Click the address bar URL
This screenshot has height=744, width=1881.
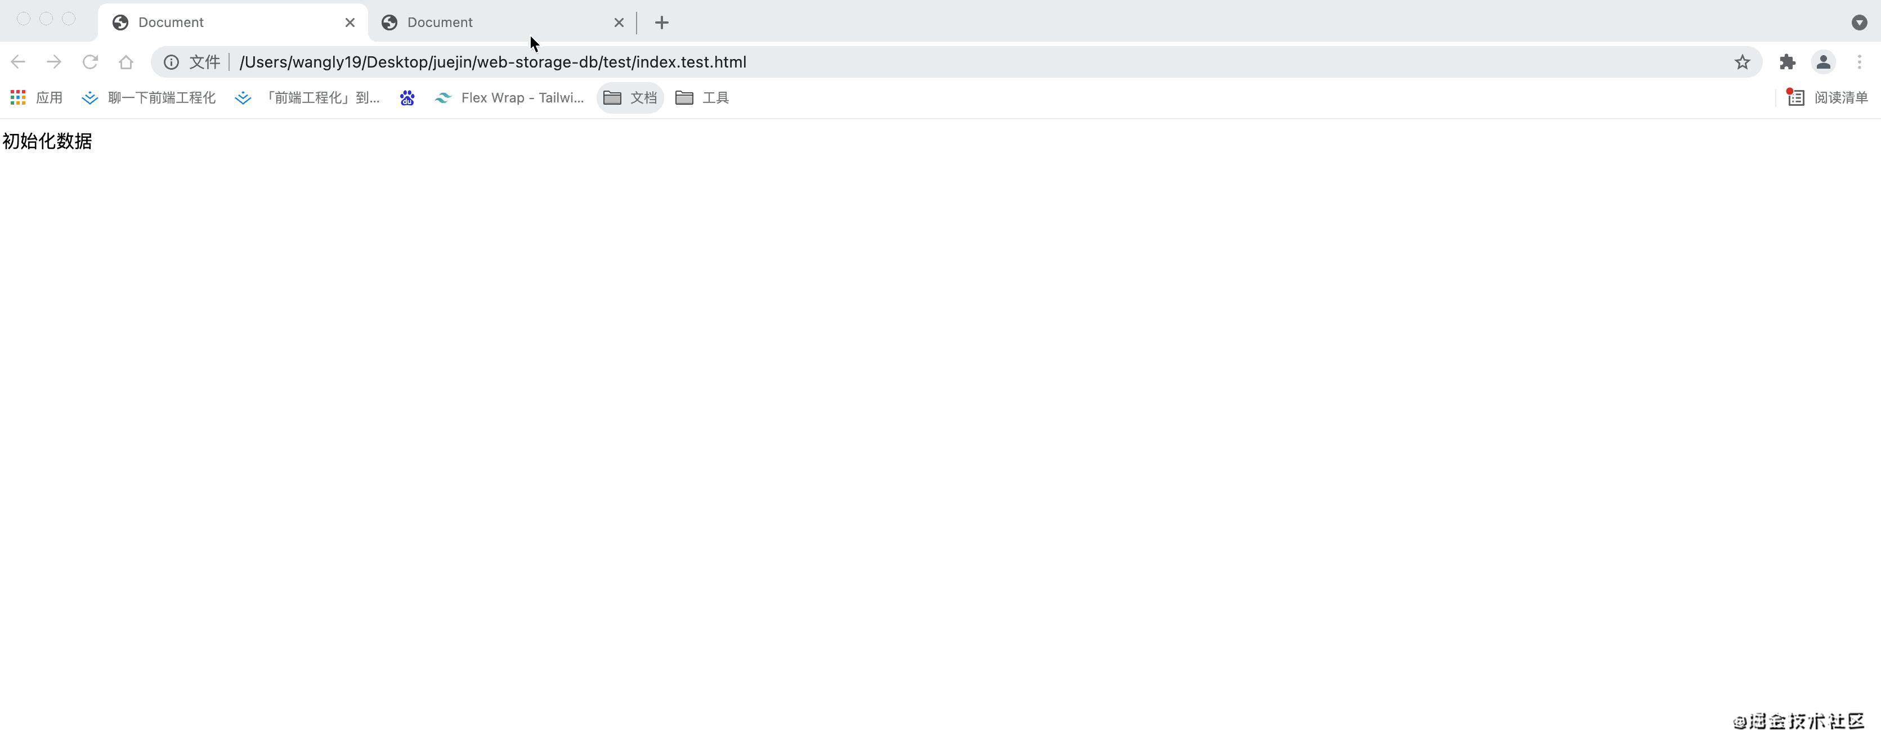click(493, 62)
